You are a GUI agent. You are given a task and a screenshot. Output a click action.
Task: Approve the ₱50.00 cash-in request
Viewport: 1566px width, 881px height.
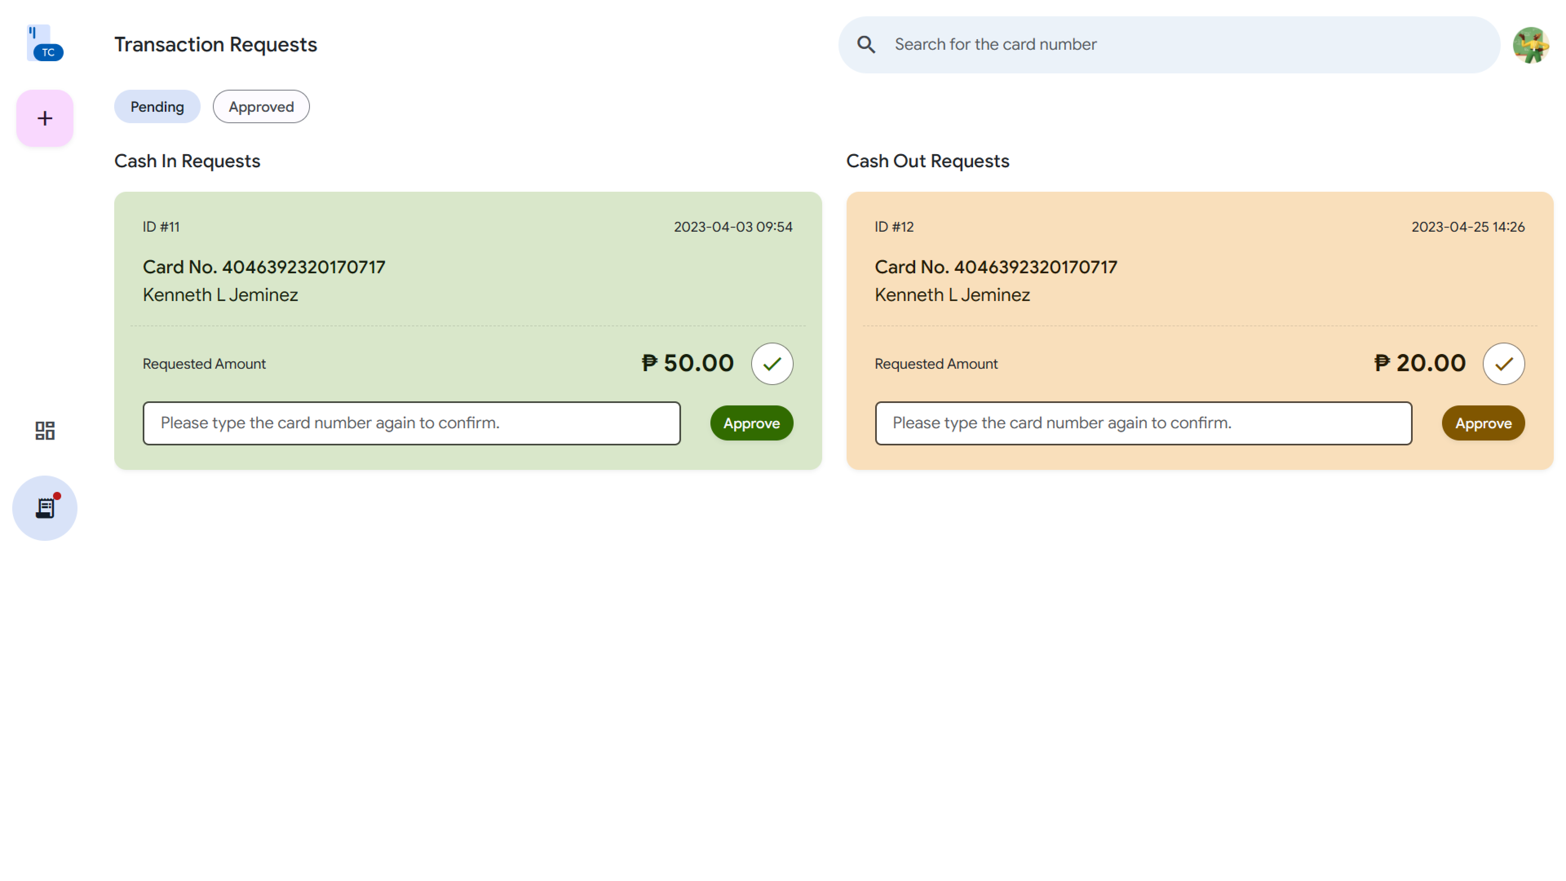point(751,423)
